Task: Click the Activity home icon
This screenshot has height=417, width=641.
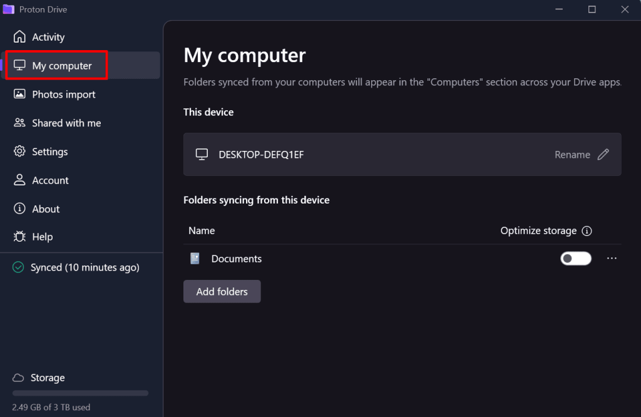Action: tap(19, 37)
